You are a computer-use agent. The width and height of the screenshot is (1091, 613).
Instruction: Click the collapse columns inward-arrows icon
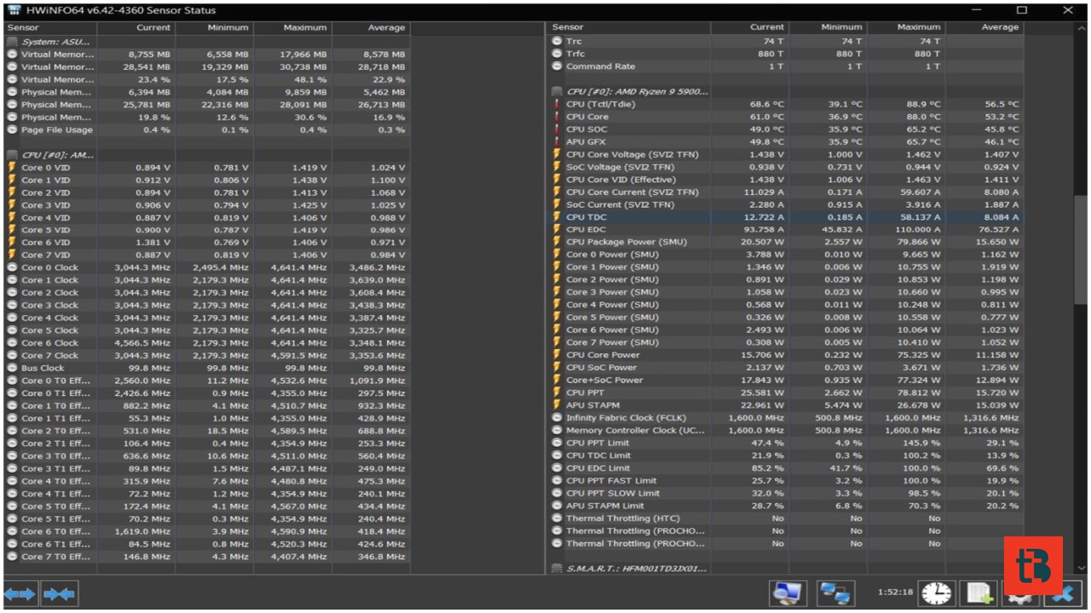coord(60,593)
